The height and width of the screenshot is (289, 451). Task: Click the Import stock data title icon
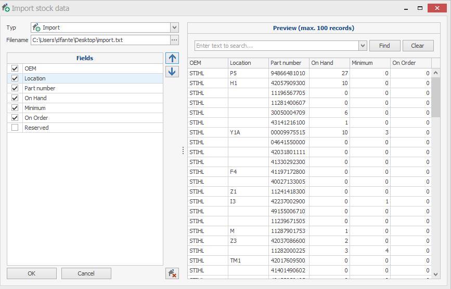(x=6, y=8)
